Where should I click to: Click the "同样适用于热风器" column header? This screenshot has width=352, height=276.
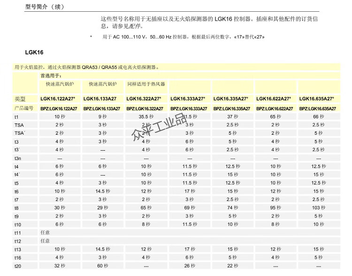tap(146, 84)
